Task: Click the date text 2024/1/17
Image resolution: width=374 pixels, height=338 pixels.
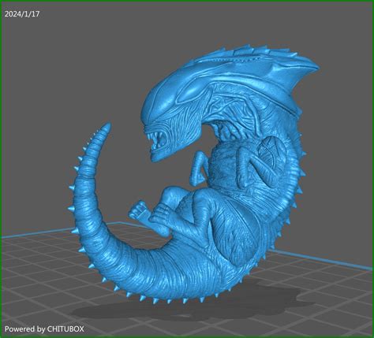Action: point(22,14)
